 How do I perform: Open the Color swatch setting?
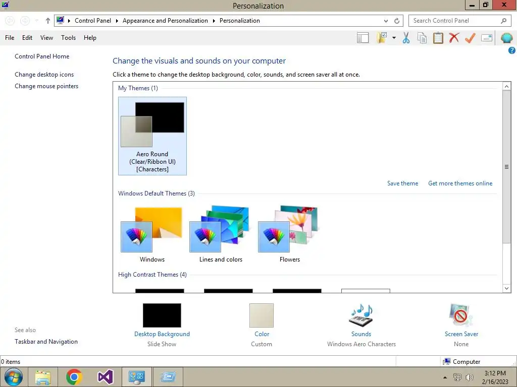pyautogui.click(x=262, y=315)
